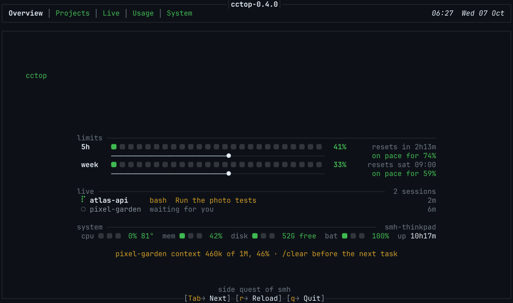The width and height of the screenshot is (513, 303).
Task: Click the [r→ Reload] shortcut
Action: pyautogui.click(x=258, y=299)
